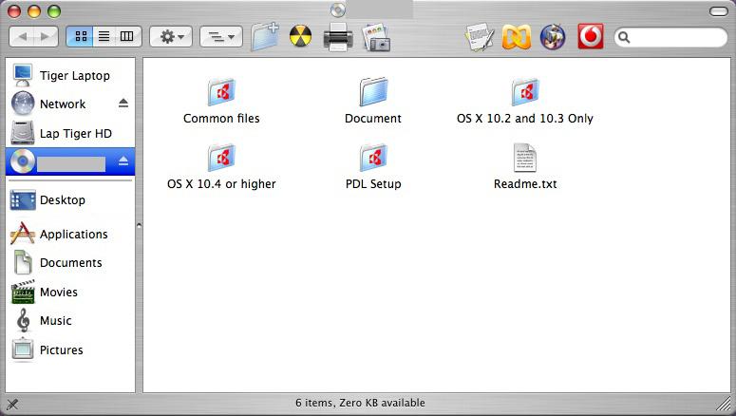
Task: Click the Lap Tiger HD drive icon
Action: (x=23, y=133)
